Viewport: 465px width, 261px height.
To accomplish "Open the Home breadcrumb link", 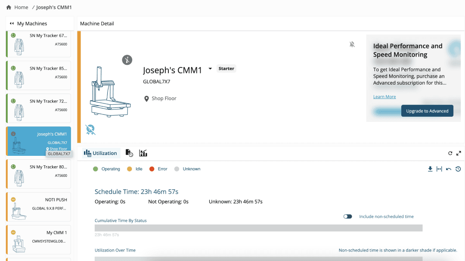I will point(22,7).
